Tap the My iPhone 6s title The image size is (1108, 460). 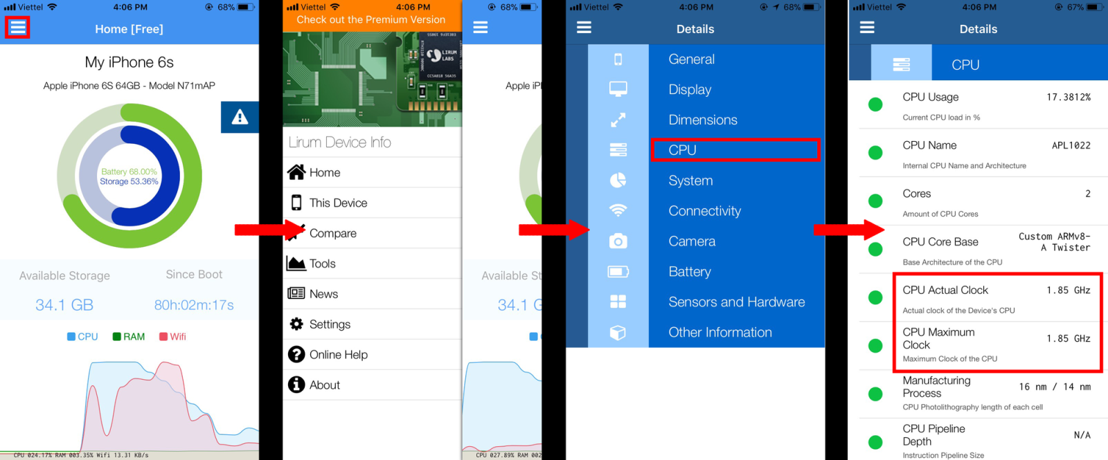[129, 62]
